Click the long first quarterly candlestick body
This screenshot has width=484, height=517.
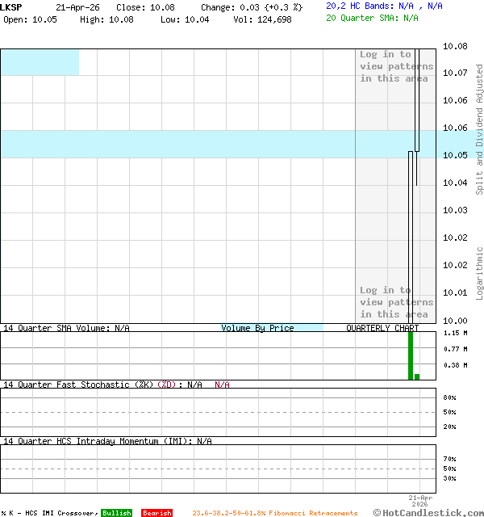(x=411, y=234)
